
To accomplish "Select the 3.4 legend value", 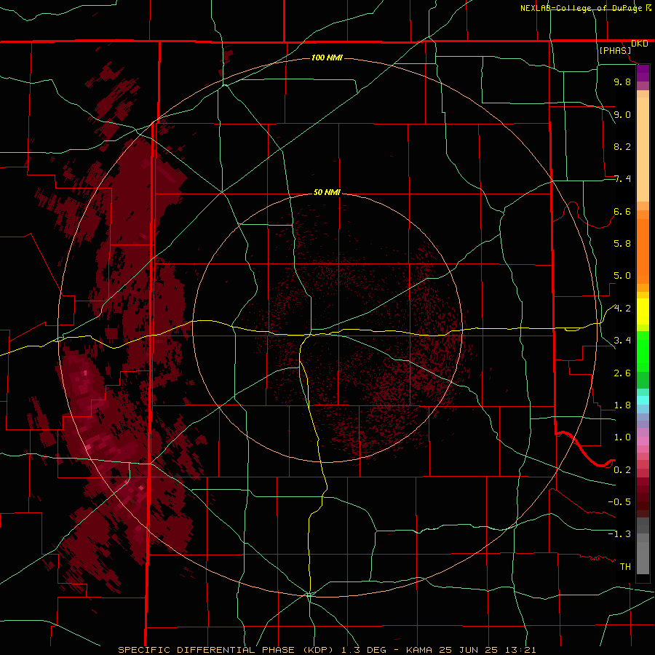I will pyautogui.click(x=622, y=340).
